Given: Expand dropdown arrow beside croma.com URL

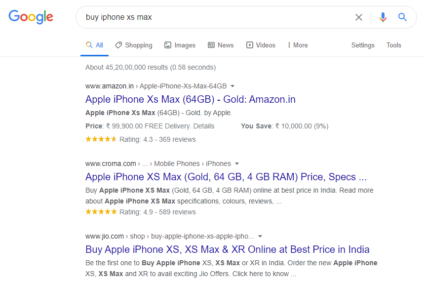Looking at the screenshot, I should pyautogui.click(x=237, y=163).
